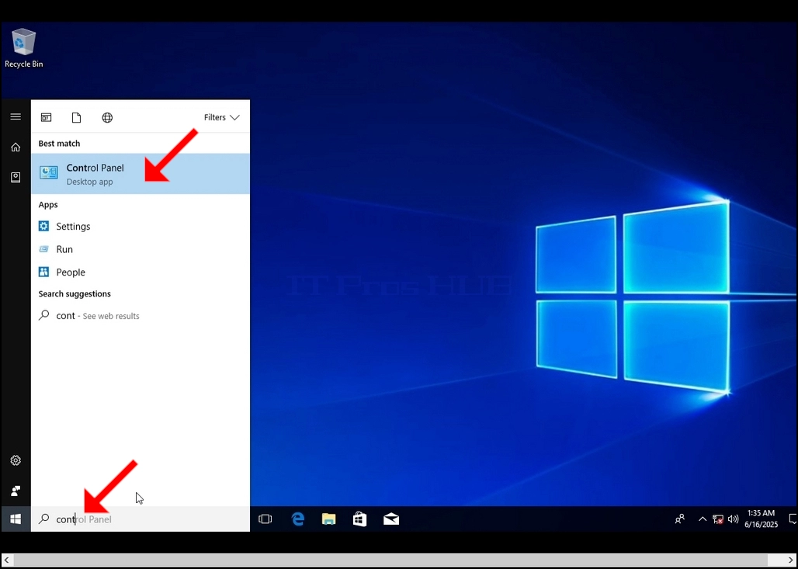Open clock showing 1:35 AM

[x=761, y=519]
